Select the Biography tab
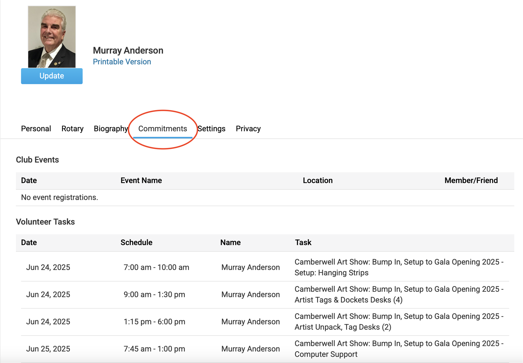 pyautogui.click(x=111, y=129)
